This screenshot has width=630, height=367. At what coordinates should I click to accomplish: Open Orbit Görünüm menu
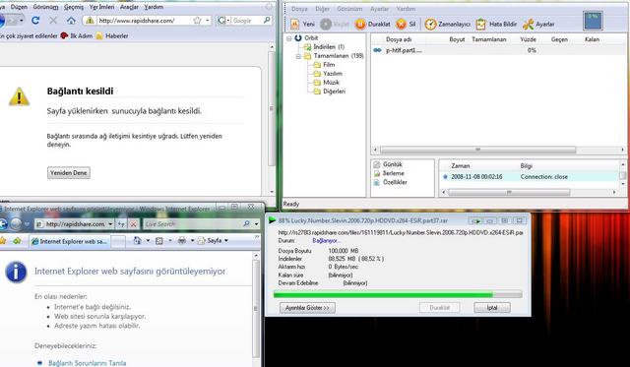[349, 9]
